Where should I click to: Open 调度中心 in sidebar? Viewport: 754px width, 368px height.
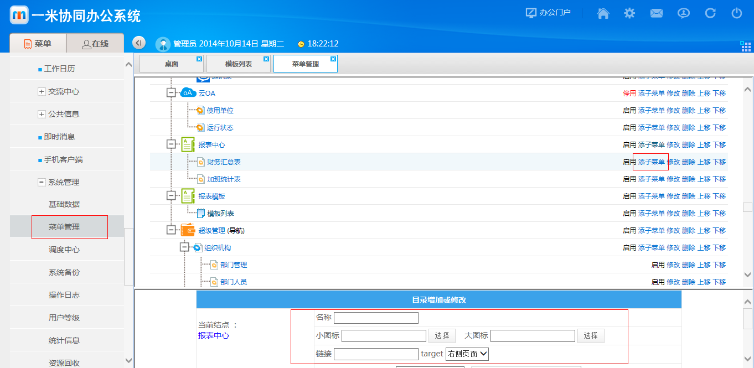(x=64, y=250)
